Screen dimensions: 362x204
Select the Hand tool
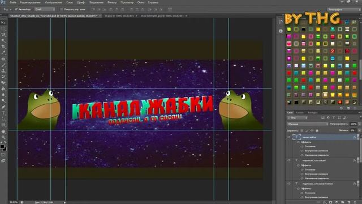click(3, 131)
